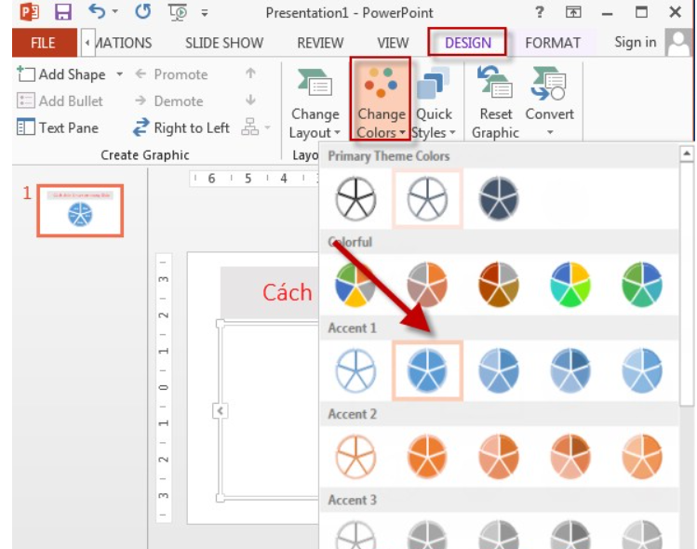Open Customize Quick Access Toolbar dropdown
697x549 pixels.
pyautogui.click(x=205, y=13)
